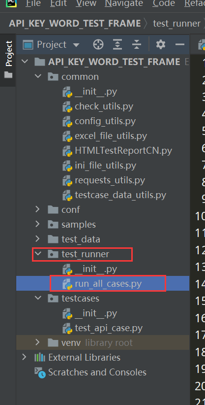Screen dimensions: 205x405
Task: Collapse the testcases folder
Action: (x=38, y=298)
